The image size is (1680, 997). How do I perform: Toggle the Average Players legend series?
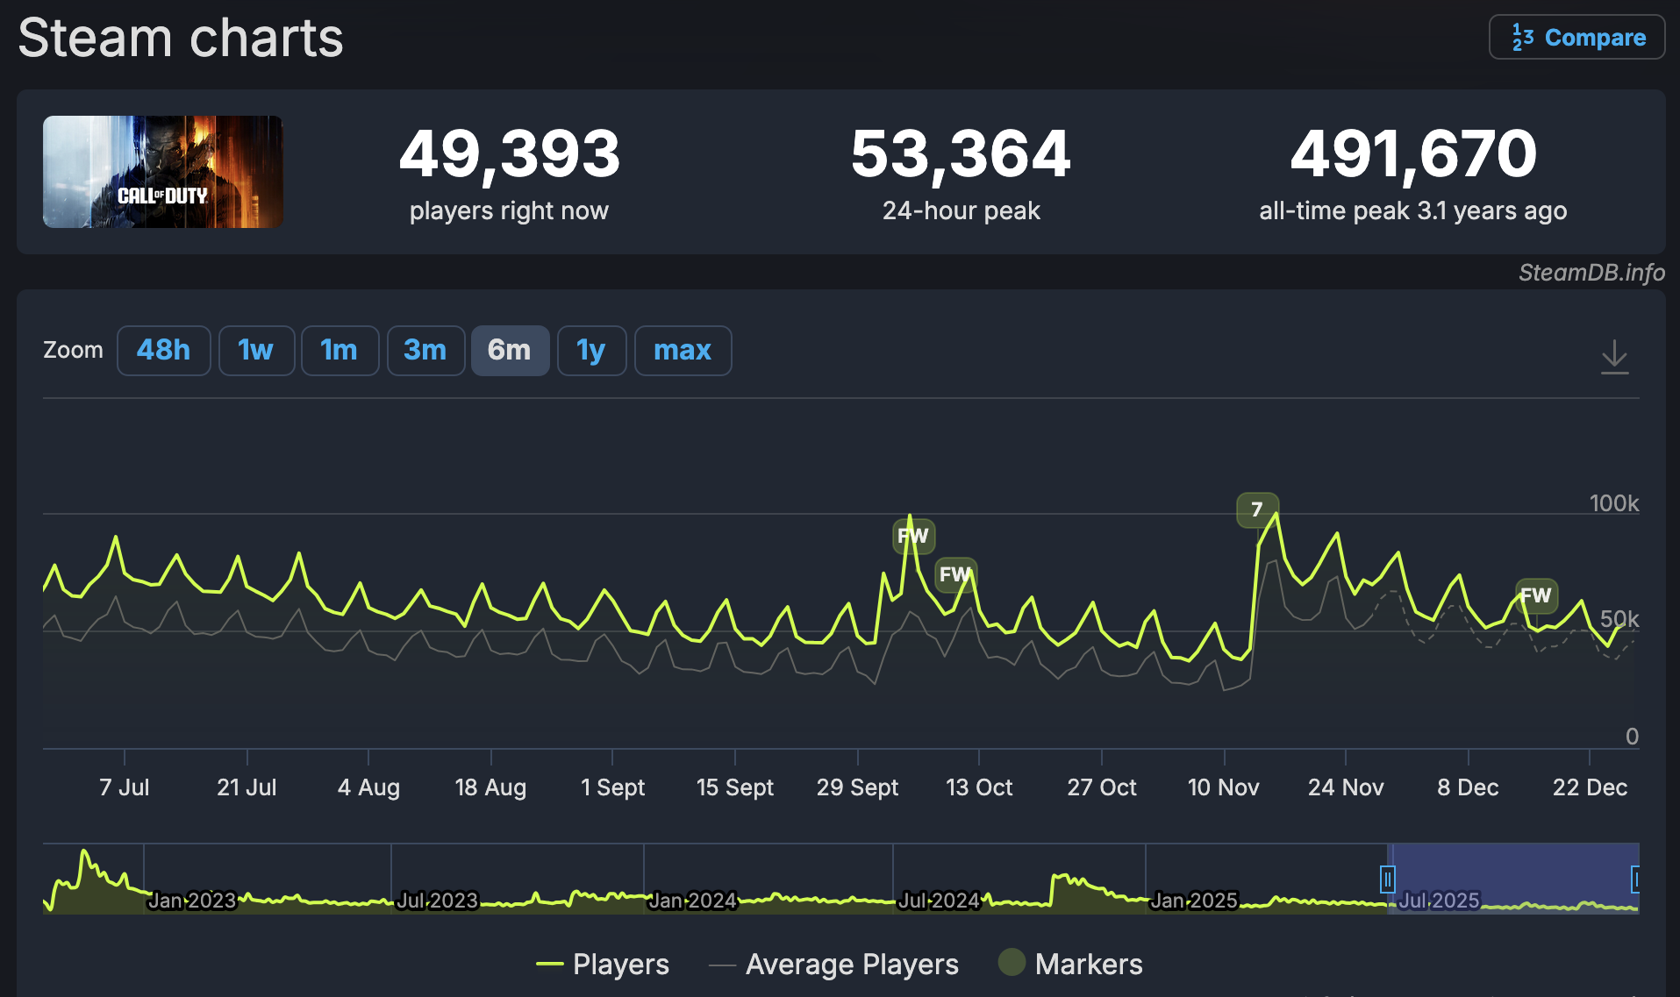coord(833,965)
